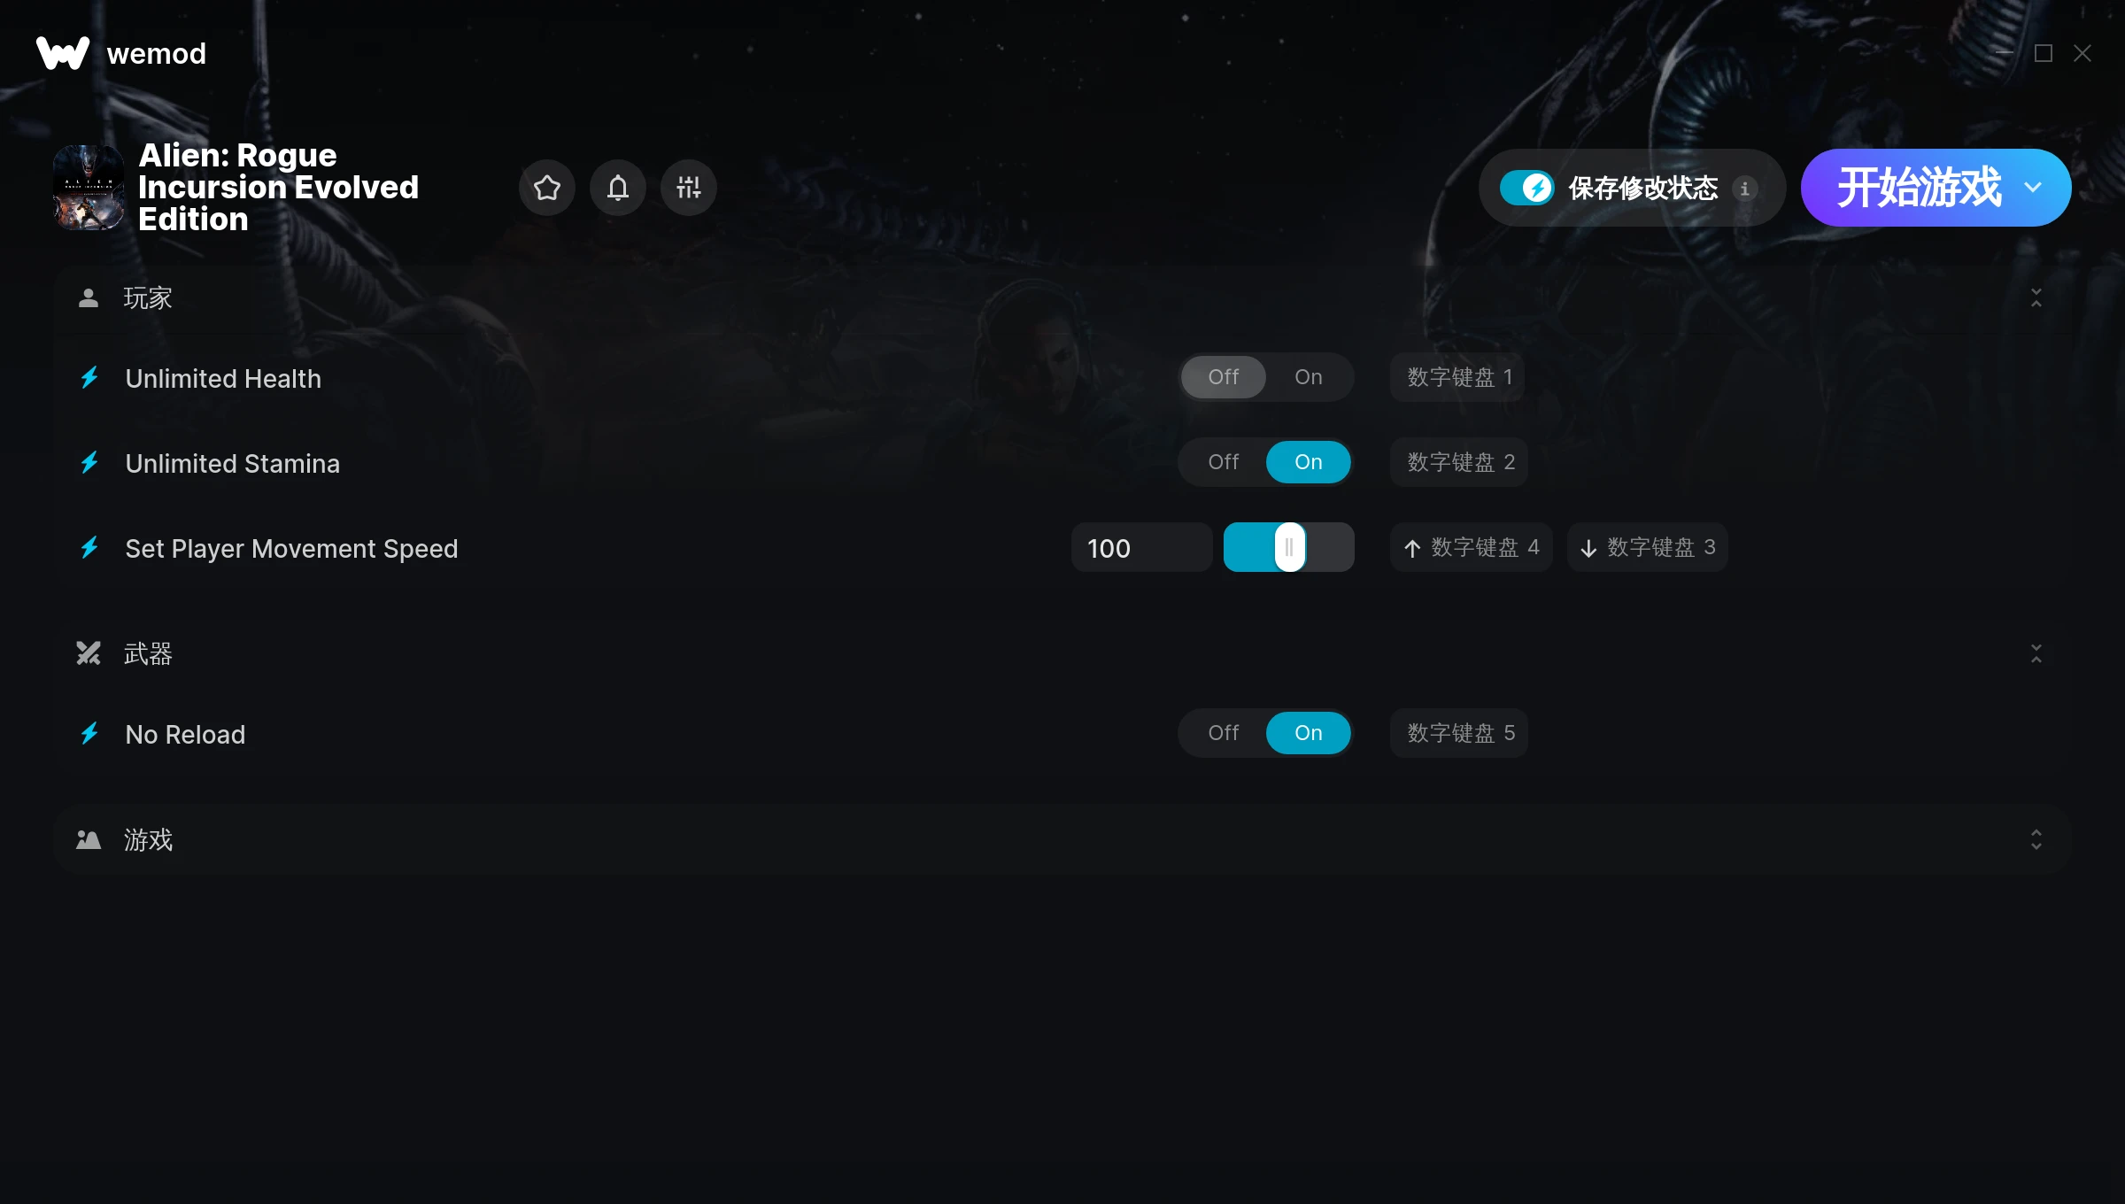Click the info icon beside 保存修改状态
2125x1204 pixels.
(1744, 189)
